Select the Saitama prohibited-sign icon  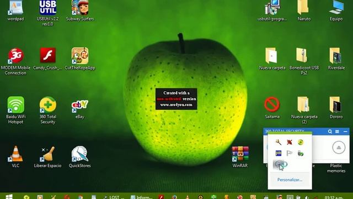(272, 108)
